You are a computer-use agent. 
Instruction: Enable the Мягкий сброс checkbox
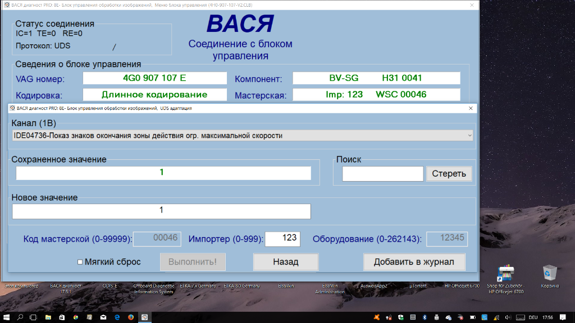pos(80,262)
